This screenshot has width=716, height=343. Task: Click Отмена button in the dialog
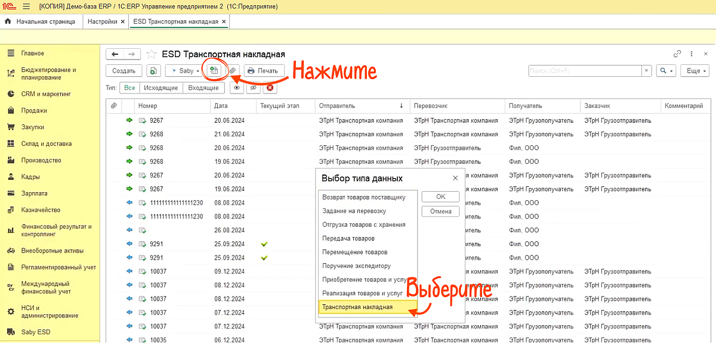pyautogui.click(x=440, y=211)
